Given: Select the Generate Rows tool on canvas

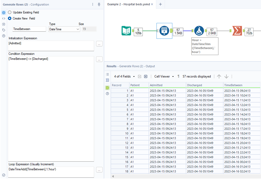Looking at the screenshot, I should (x=164, y=31).
